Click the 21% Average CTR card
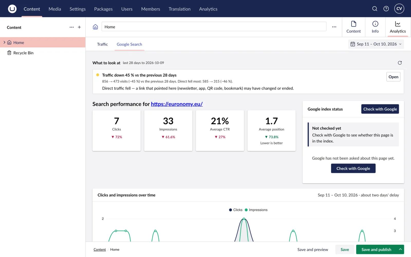Viewport: 411px width, 257px height. pos(220,131)
